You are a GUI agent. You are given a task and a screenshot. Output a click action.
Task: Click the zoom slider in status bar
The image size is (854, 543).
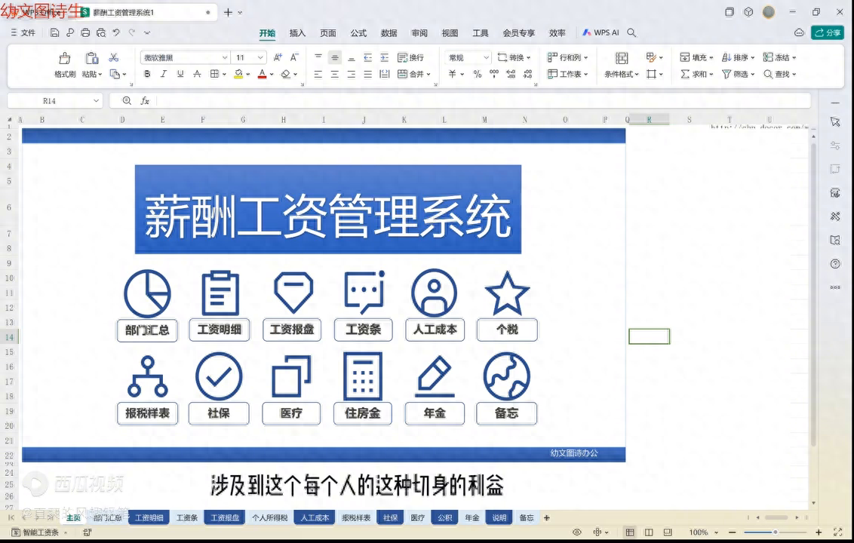(x=775, y=532)
